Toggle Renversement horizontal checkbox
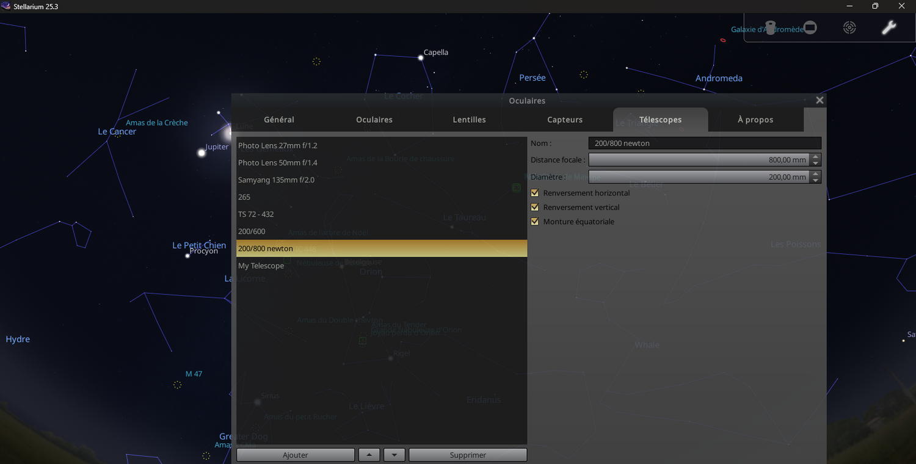 [535, 193]
